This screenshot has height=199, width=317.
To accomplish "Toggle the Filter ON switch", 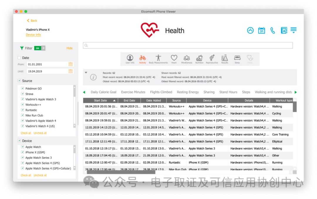I will pyautogui.click(x=40, y=48).
